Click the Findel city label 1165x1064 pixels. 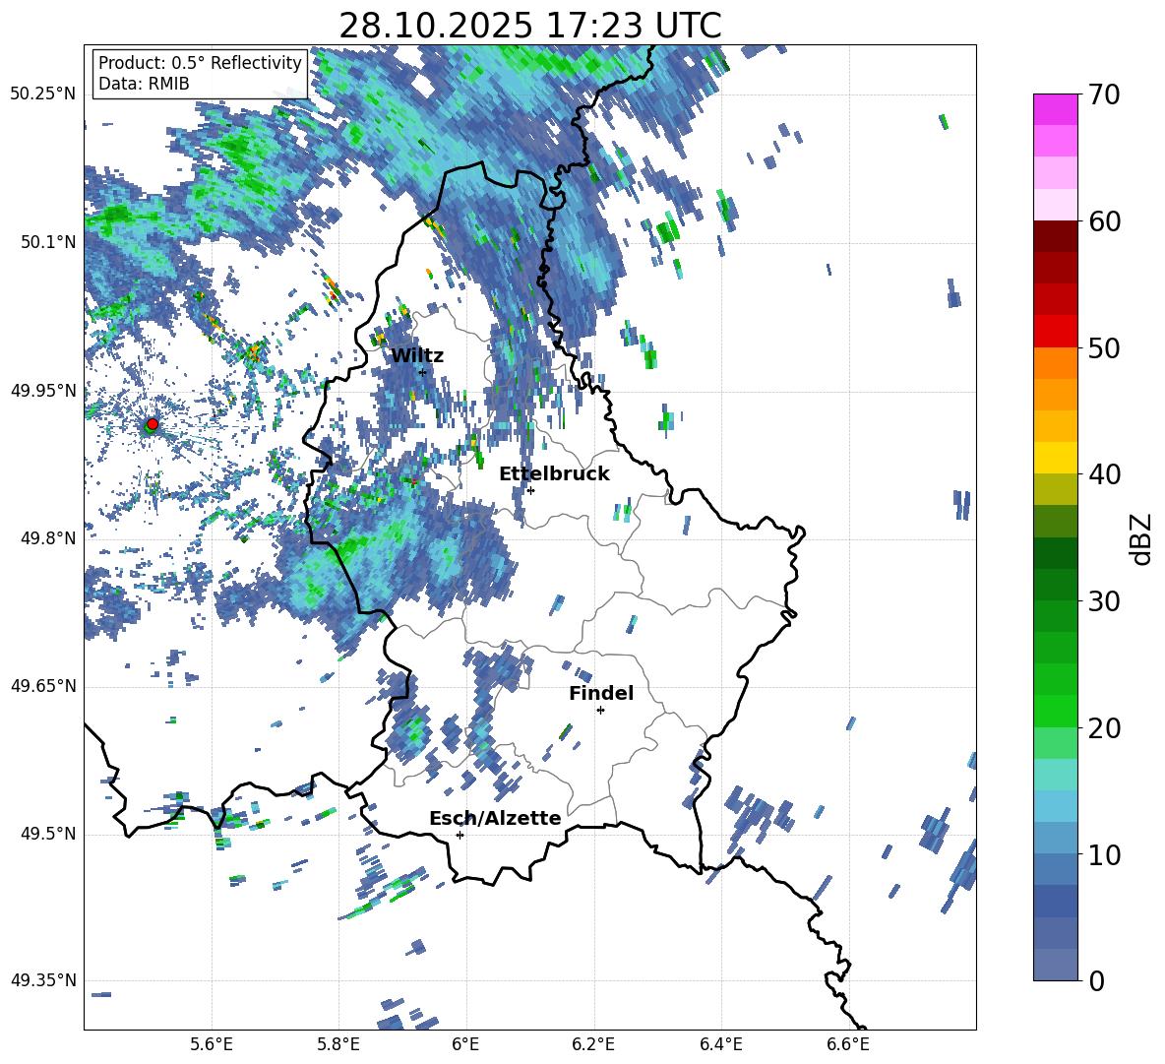coord(601,693)
